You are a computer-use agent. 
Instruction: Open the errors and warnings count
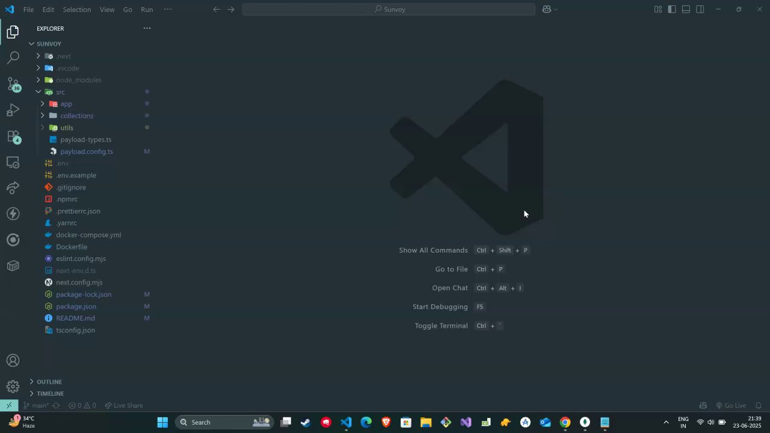[x=82, y=405]
